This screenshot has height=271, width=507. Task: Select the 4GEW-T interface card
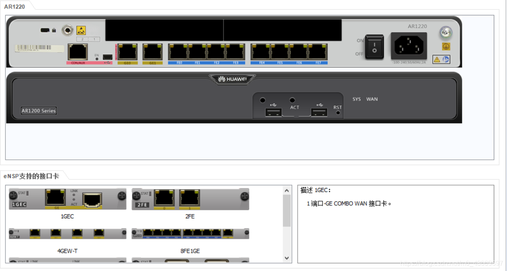click(x=68, y=233)
